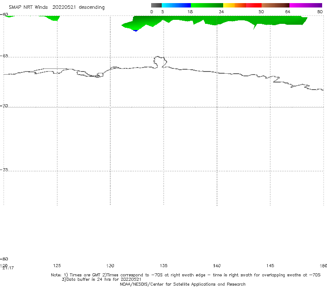Click the '21:17' swath time label

pyautogui.click(x=8, y=268)
